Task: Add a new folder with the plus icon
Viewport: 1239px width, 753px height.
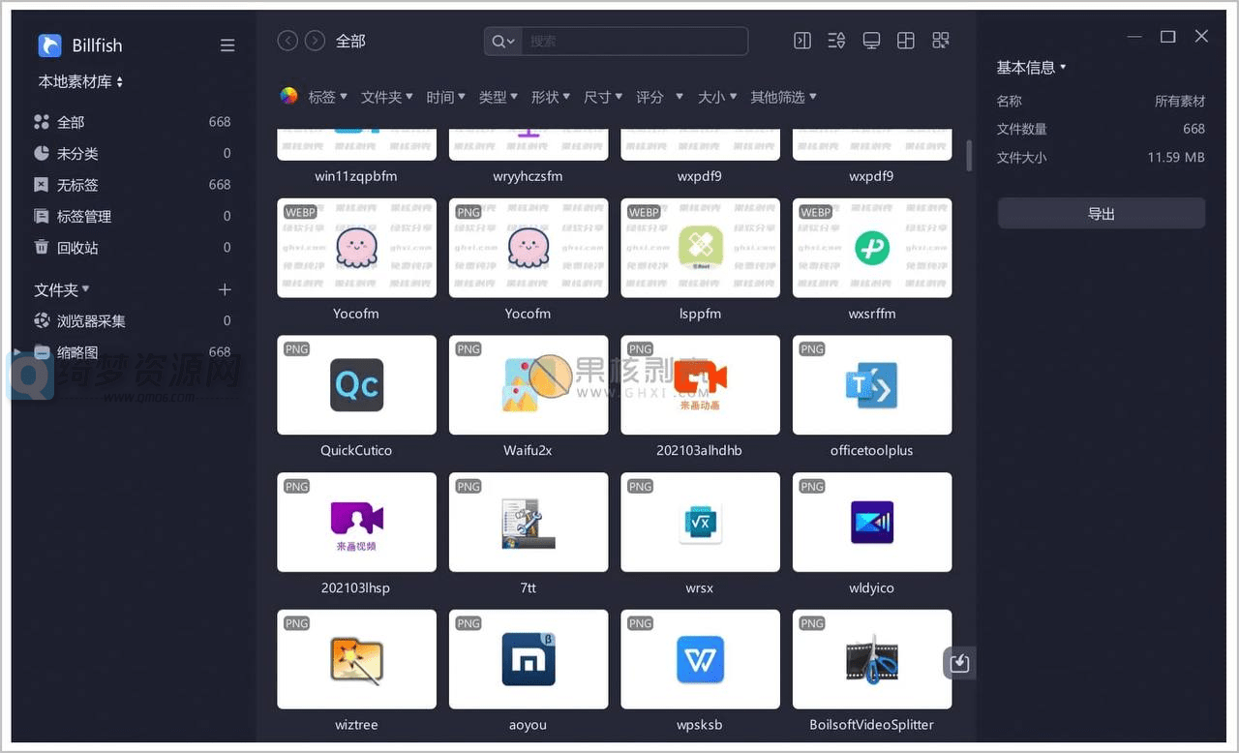Action: [225, 289]
